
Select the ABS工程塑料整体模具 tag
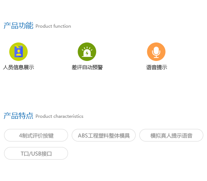(x=103, y=135)
